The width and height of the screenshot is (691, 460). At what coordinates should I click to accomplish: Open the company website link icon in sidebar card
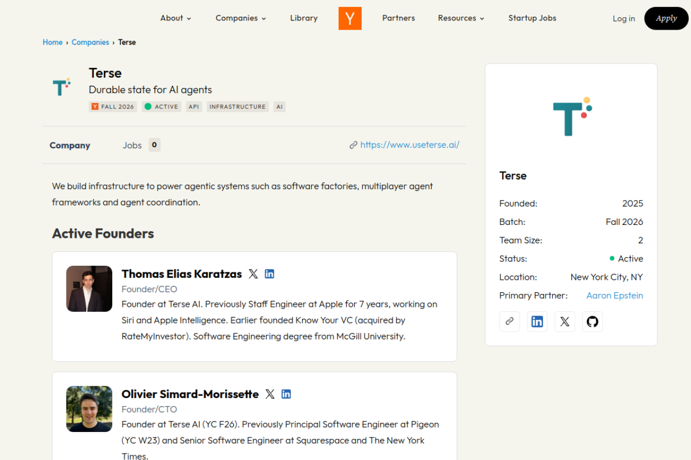click(510, 321)
